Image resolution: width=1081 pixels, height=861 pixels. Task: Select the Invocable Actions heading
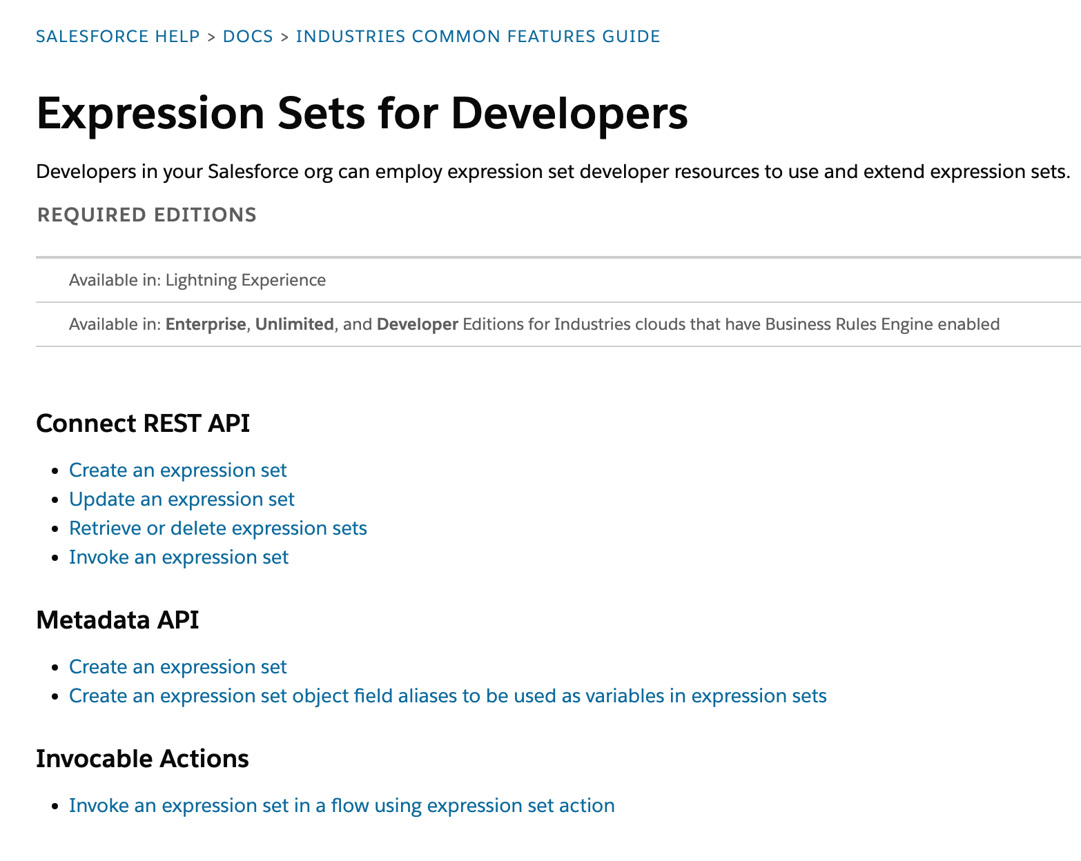(x=142, y=758)
